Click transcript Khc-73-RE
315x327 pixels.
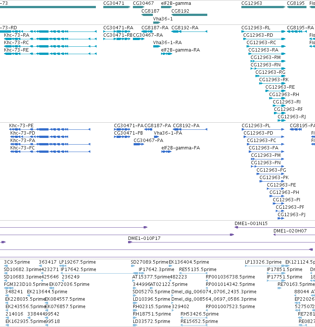pyautogui.click(x=16, y=50)
